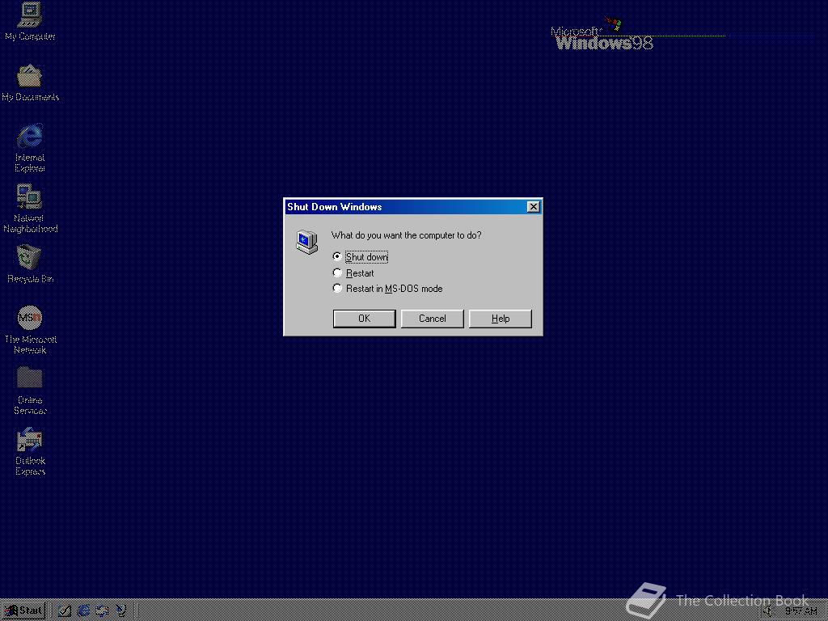The width and height of the screenshot is (828, 621).
Task: Launch Internet Explorer from quick launch bar
Action: [83, 611]
